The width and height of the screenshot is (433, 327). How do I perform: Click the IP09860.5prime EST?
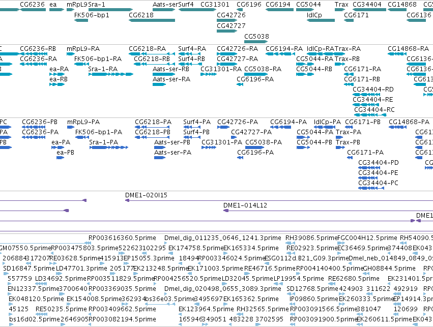[x=292, y=305]
